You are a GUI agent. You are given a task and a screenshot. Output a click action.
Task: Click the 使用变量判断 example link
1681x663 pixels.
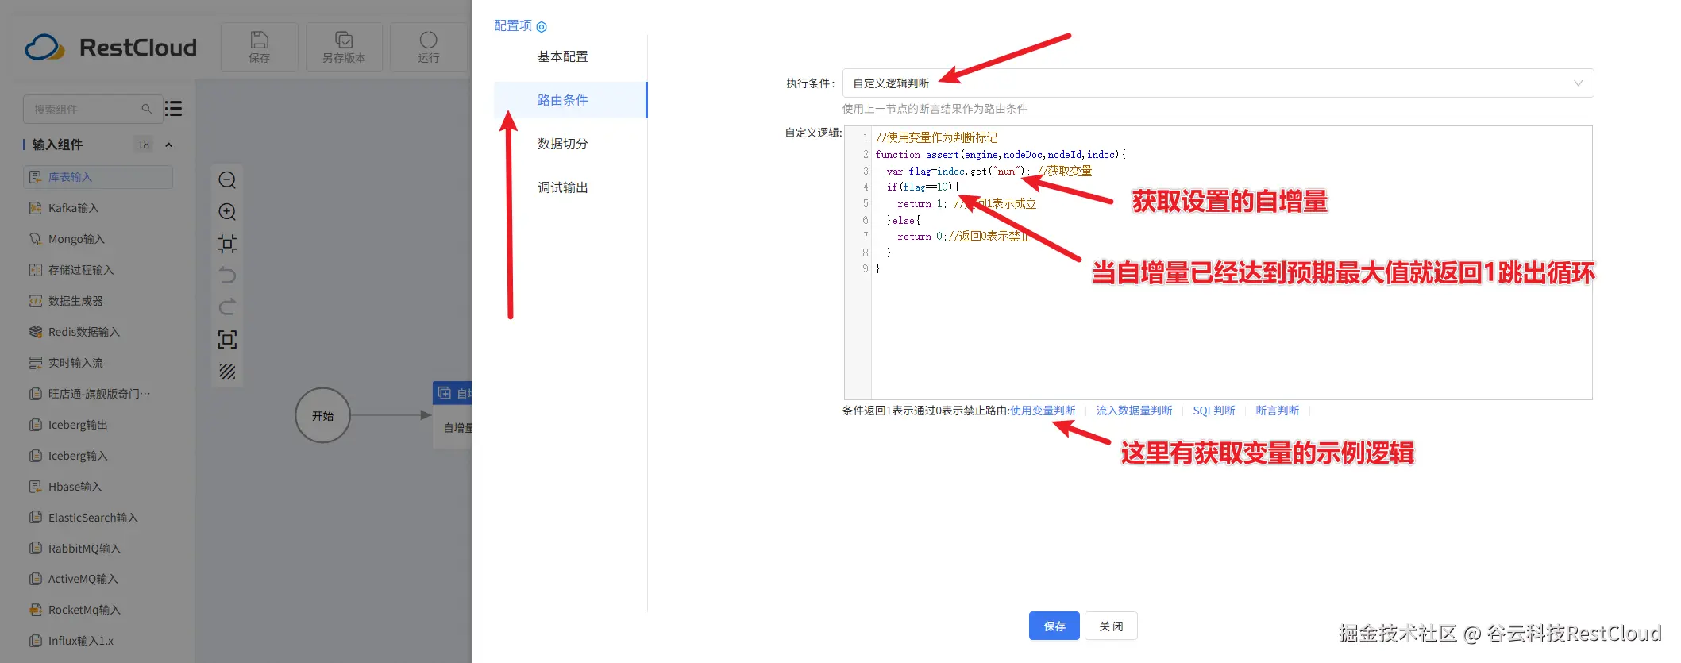(1043, 411)
